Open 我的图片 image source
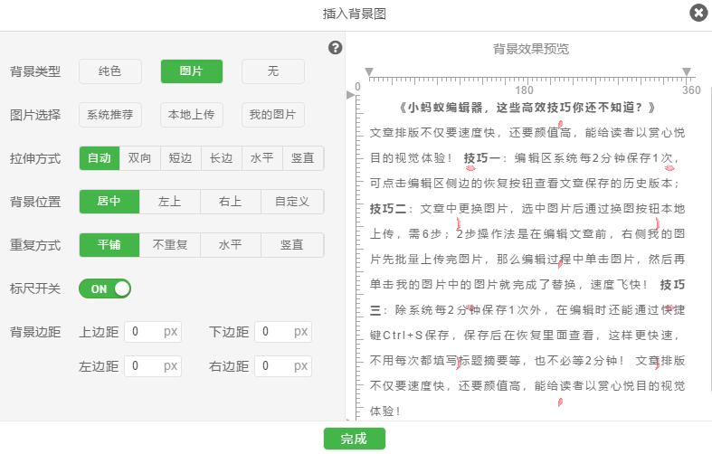This screenshot has width=712, height=454. [x=273, y=115]
